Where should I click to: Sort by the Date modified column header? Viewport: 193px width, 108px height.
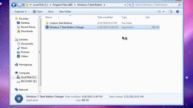tap(105, 17)
